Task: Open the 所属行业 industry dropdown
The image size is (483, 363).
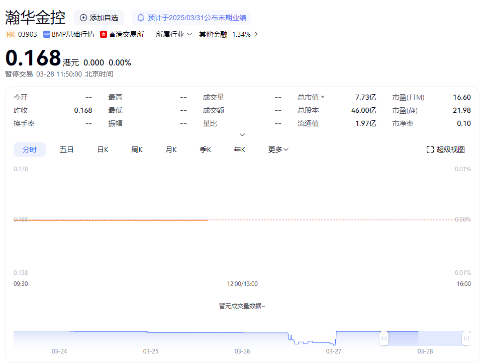Action: (173, 34)
